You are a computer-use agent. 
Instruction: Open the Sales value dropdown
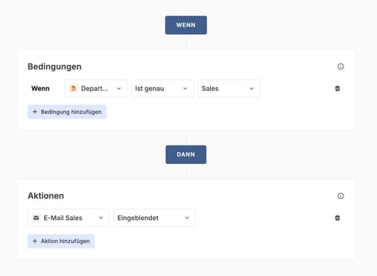pyautogui.click(x=229, y=88)
